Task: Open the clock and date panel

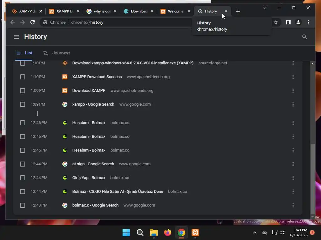Action: (x=299, y=232)
